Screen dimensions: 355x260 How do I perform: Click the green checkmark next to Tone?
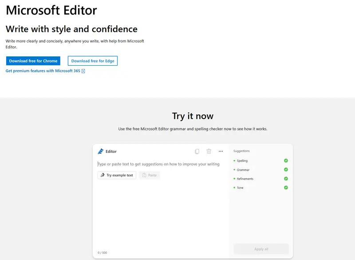click(x=286, y=188)
